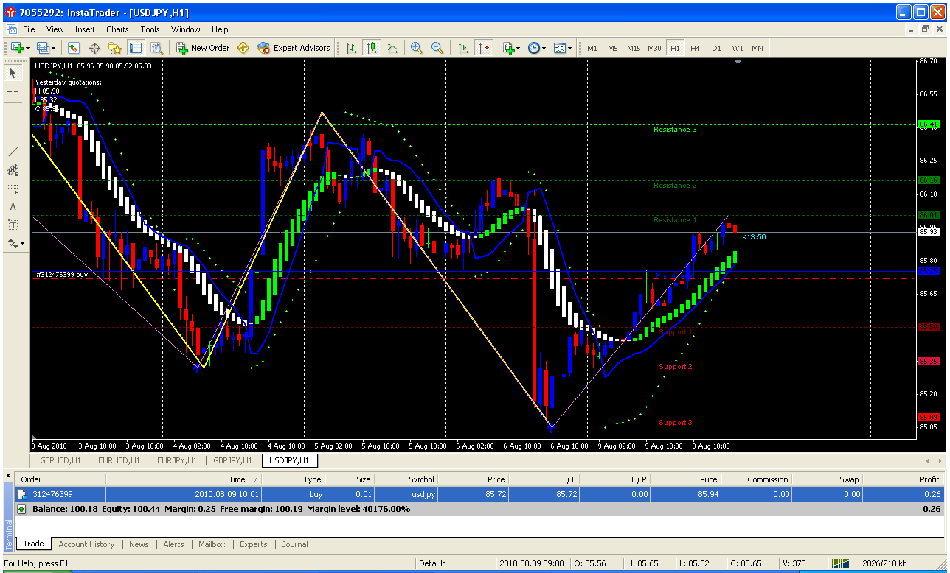This screenshot has width=950, height=573.
Task: Select the Crosshair tool in left toolbar
Action: pyautogui.click(x=13, y=92)
